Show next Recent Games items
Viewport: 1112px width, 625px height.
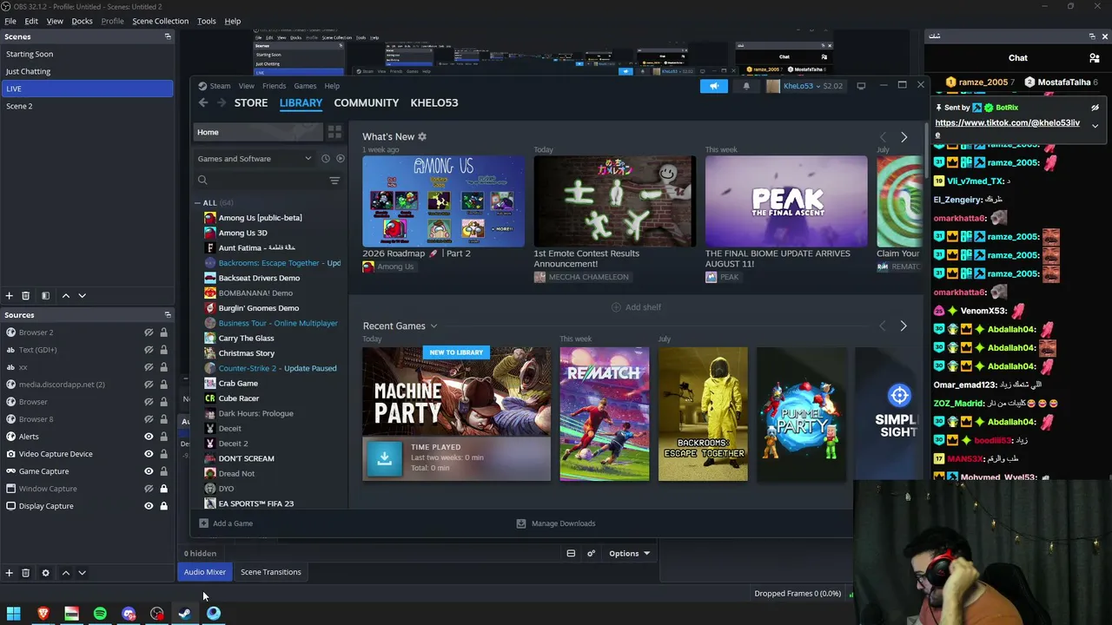click(903, 326)
